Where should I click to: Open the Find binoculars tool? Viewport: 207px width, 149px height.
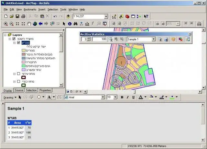(x=75, y=24)
